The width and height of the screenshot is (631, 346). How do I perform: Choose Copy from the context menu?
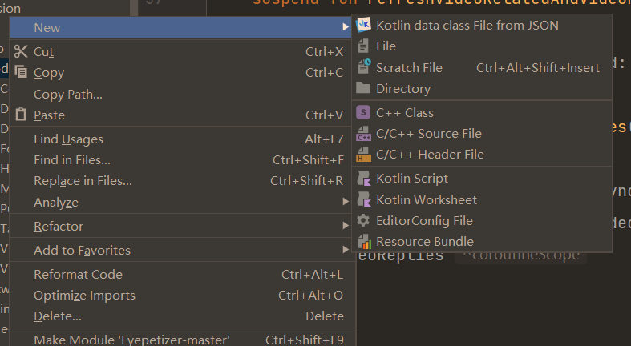(x=180, y=73)
